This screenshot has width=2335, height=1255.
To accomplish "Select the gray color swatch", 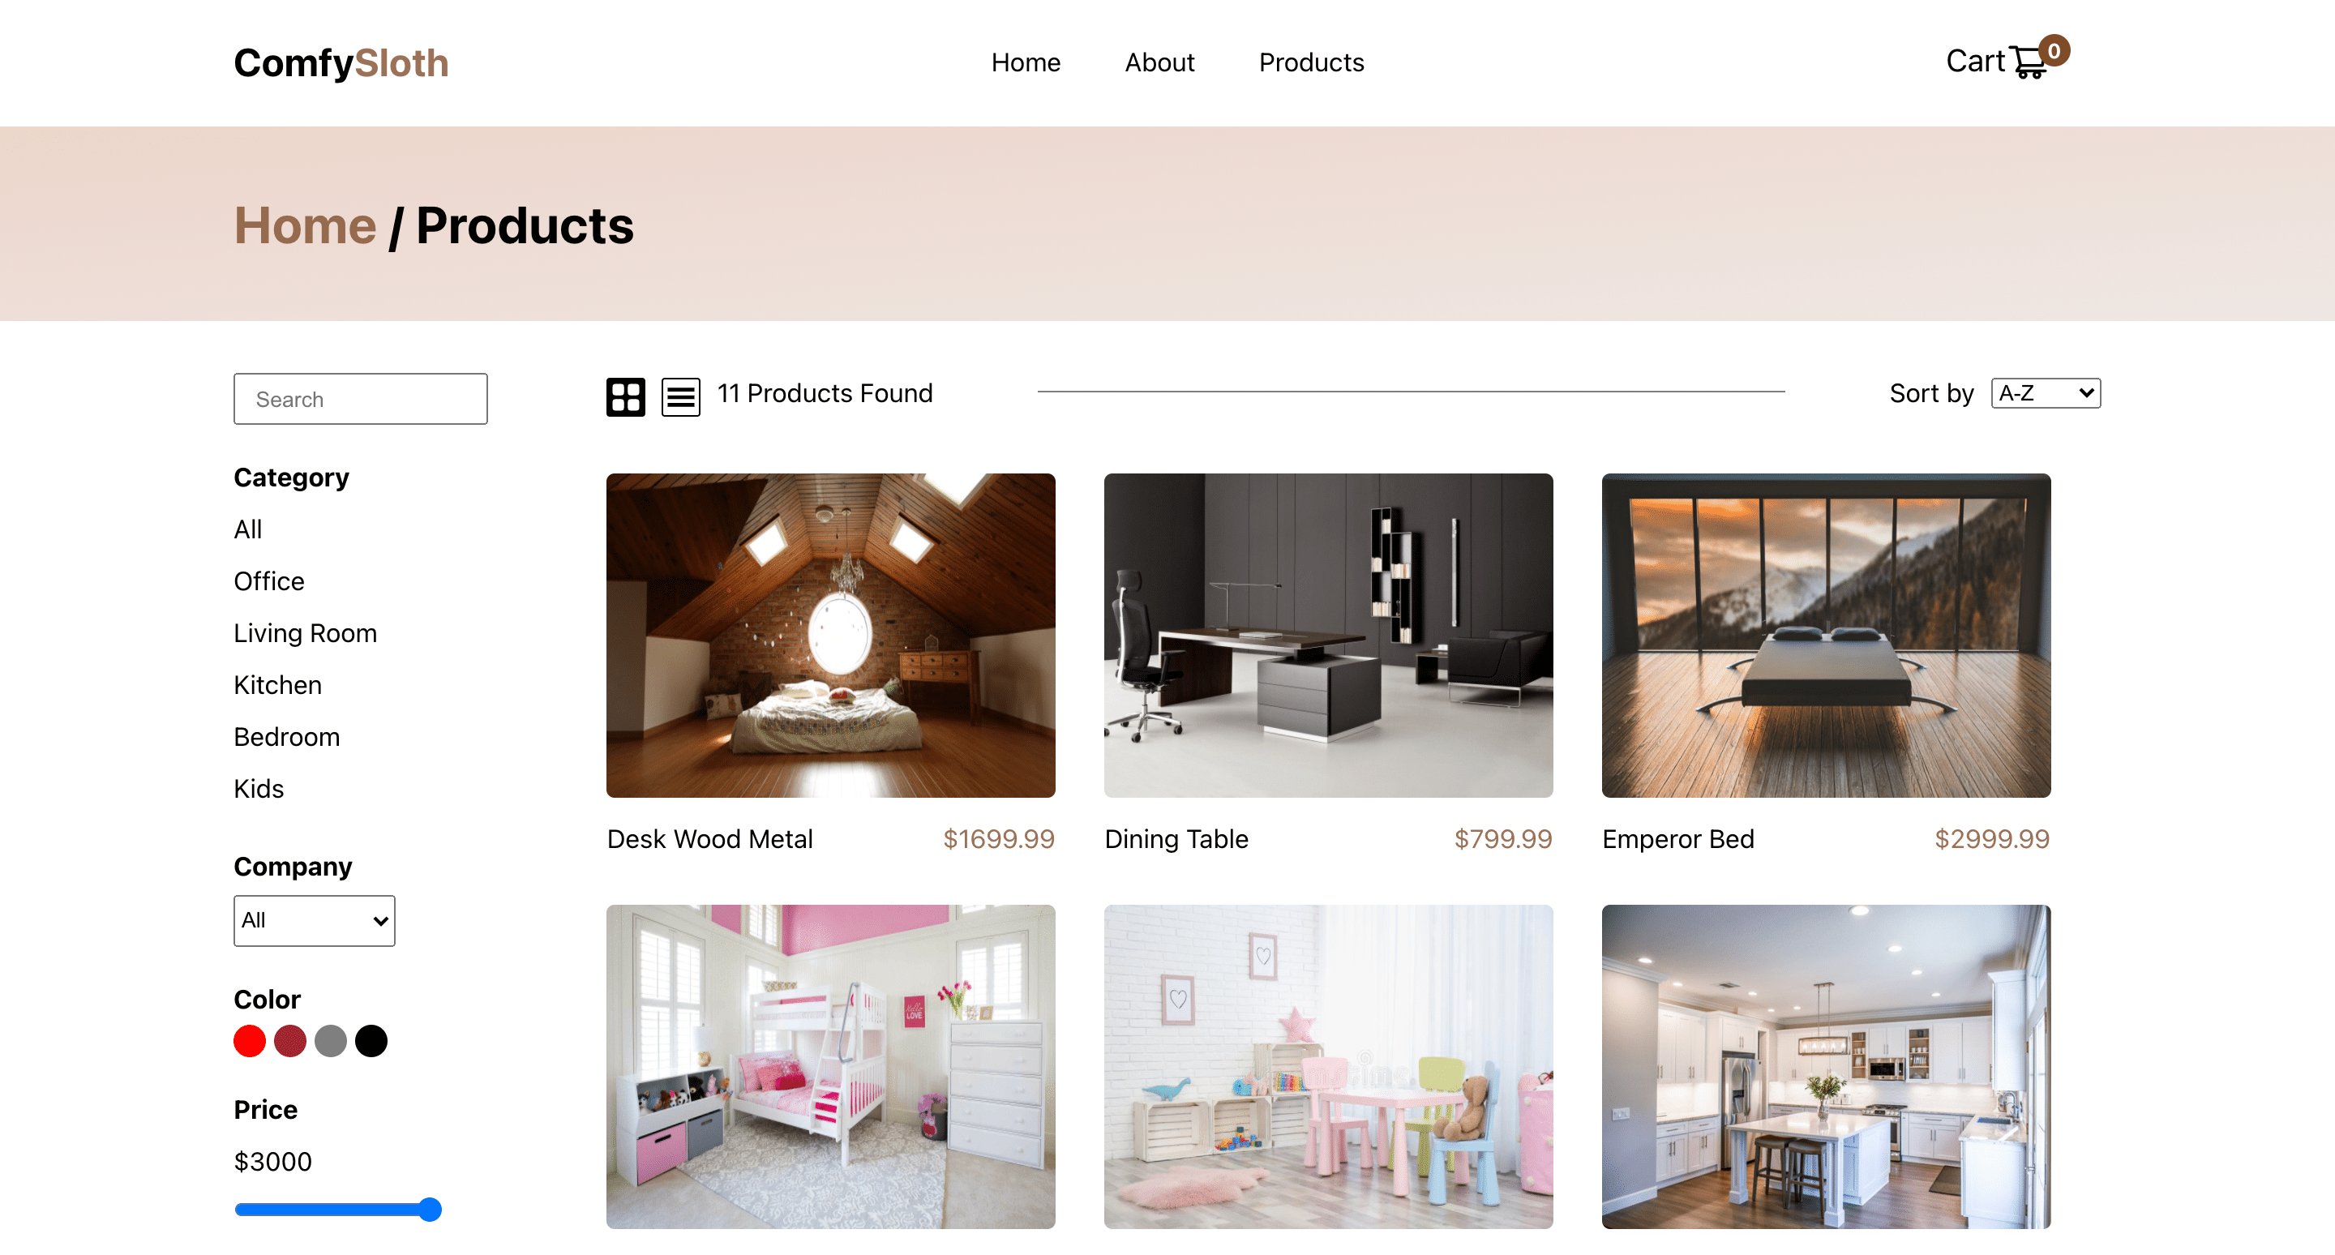I will [330, 1040].
